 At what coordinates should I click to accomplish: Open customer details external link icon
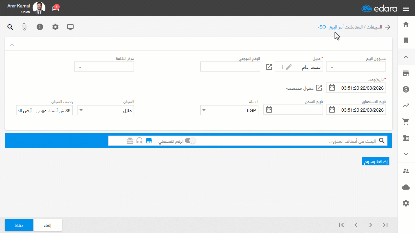269,67
